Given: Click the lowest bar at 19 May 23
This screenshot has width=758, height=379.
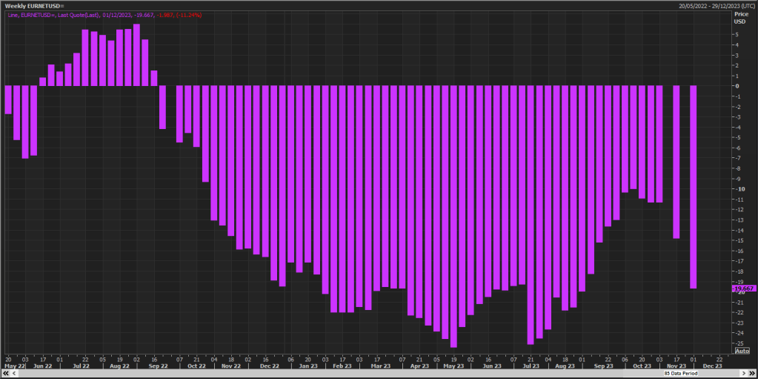Looking at the screenshot, I should tap(453, 215).
